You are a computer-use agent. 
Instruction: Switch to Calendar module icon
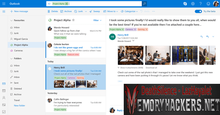pyautogui.click(x=4, y=91)
